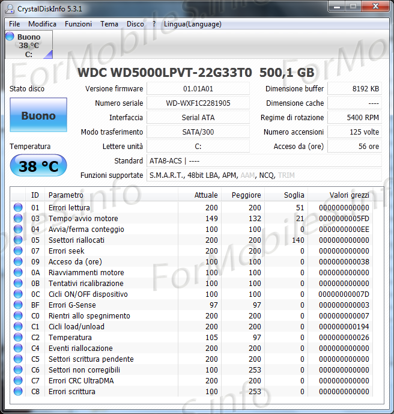394x414 pixels.
Task: Open the Tema menu
Action: pos(109,24)
